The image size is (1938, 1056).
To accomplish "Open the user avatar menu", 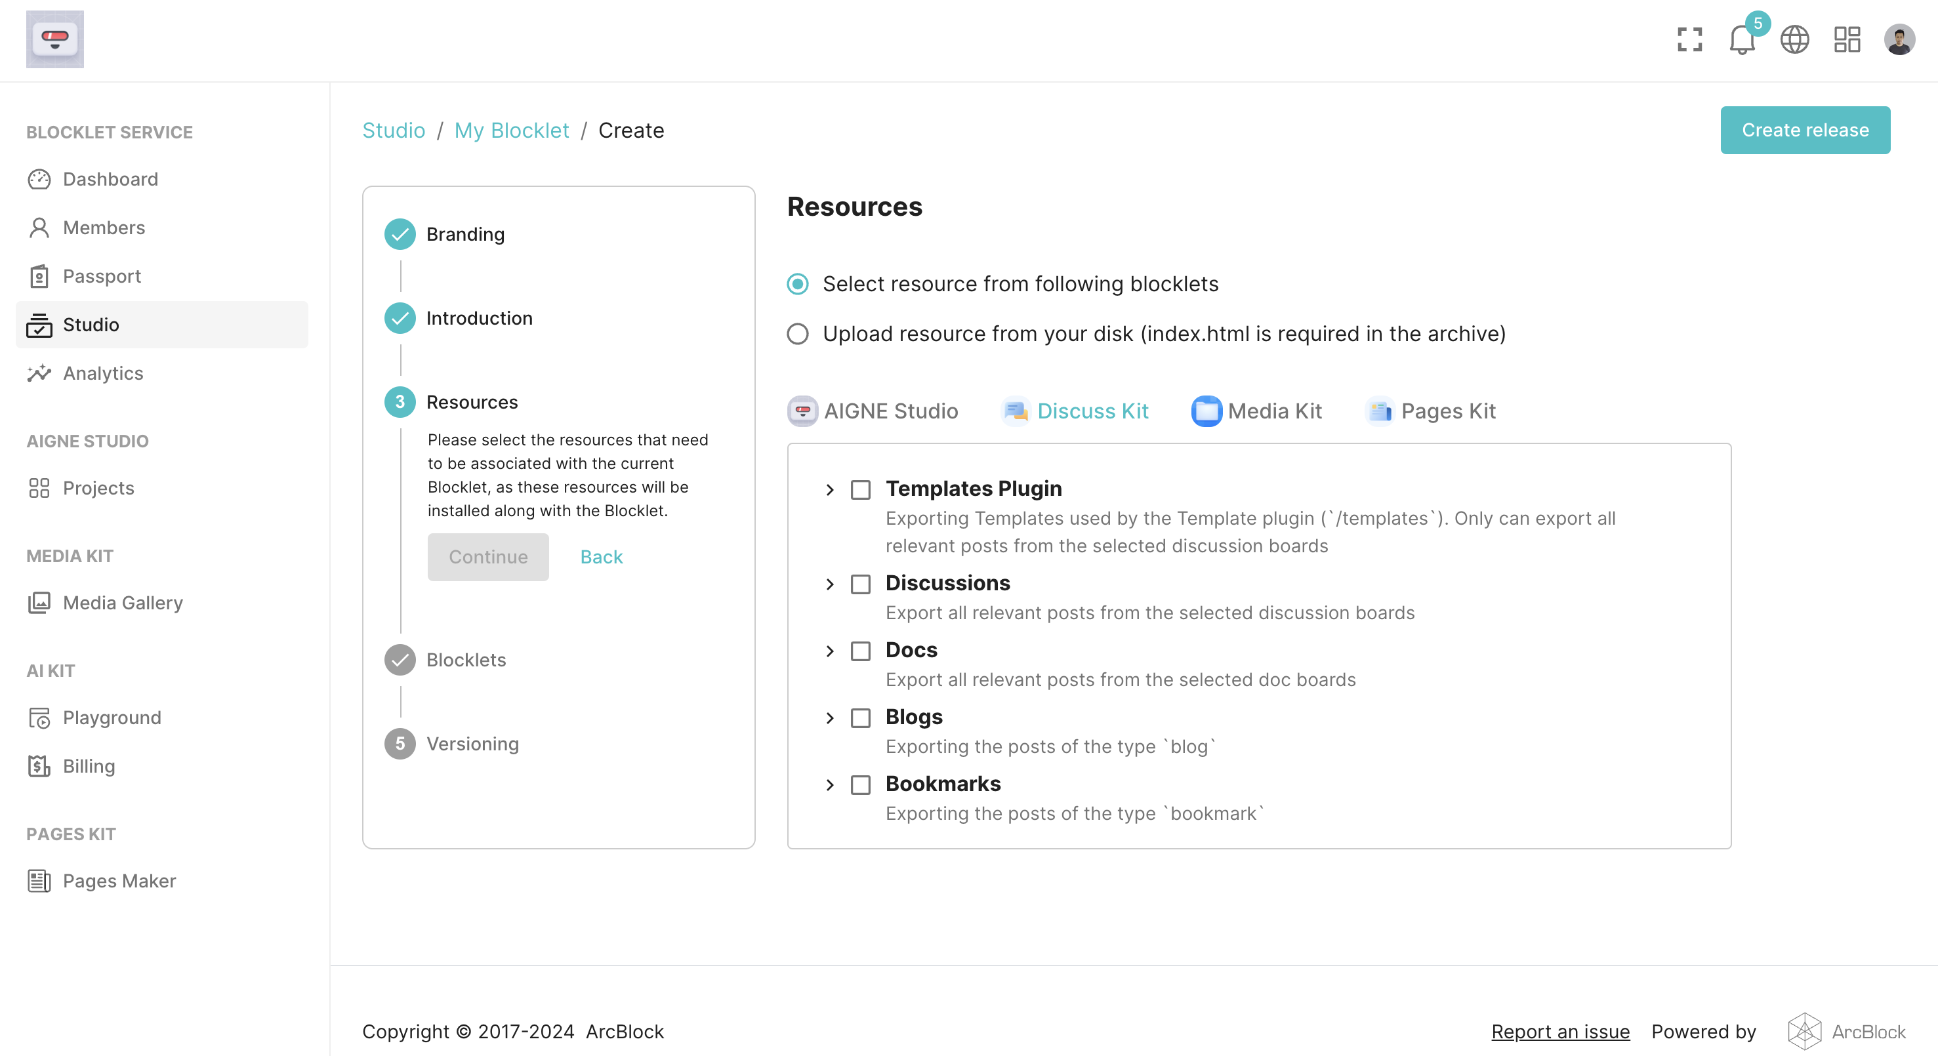I will [x=1899, y=39].
